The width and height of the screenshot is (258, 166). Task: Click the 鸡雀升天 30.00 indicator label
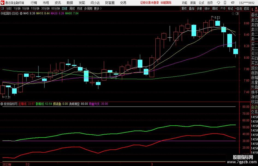98,104
